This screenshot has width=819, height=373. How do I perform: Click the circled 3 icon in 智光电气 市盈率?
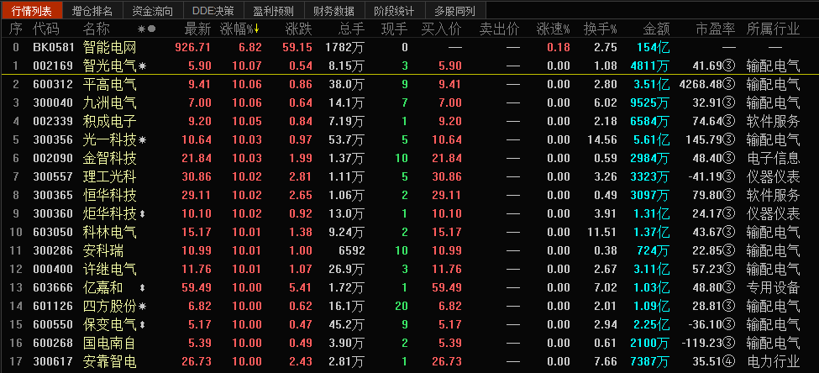pos(729,66)
